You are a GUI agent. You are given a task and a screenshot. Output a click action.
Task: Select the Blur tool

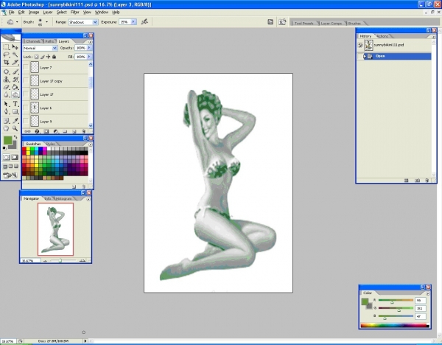point(6,95)
